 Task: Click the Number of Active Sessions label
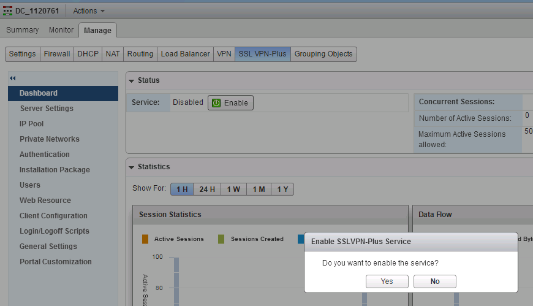point(465,118)
